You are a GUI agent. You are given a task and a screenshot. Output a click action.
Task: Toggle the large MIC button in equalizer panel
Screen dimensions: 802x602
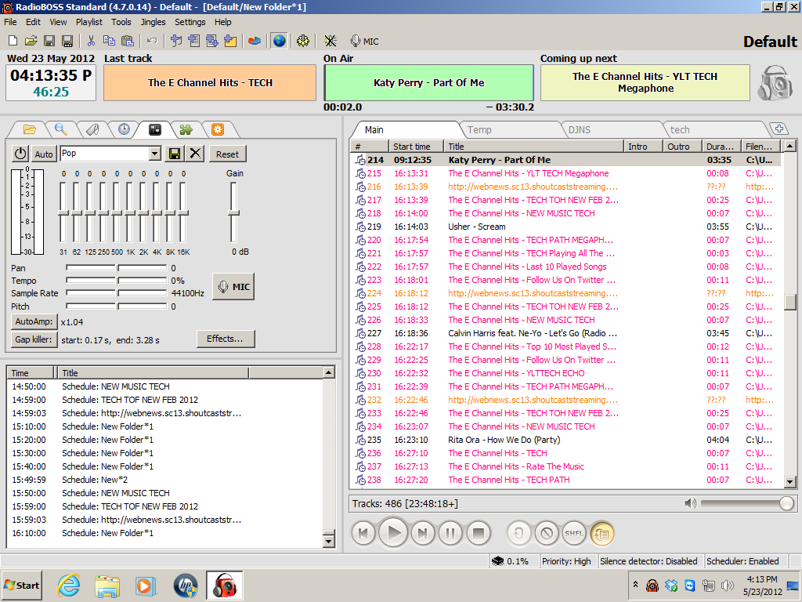point(233,287)
